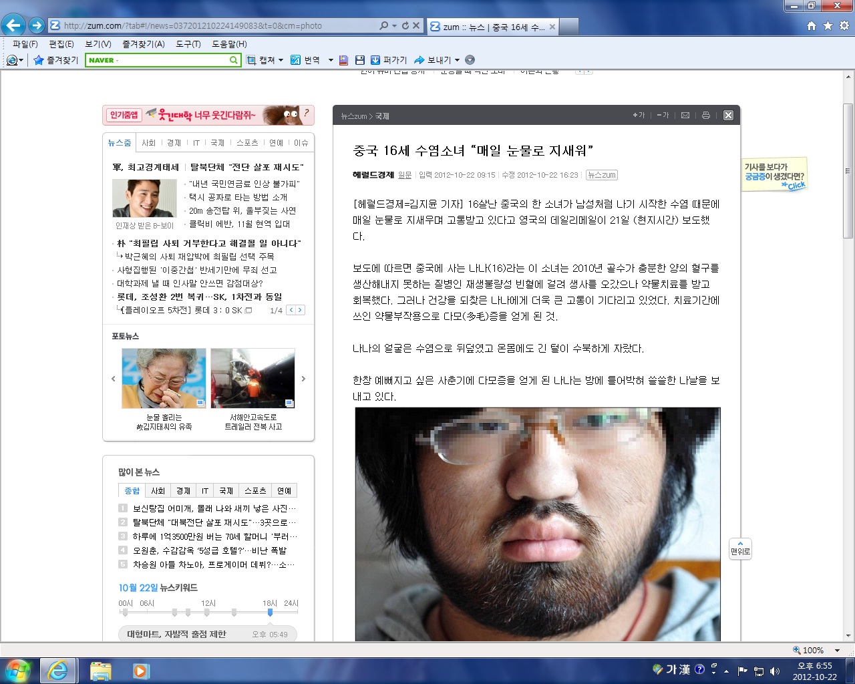Viewport: 855px width, 684px height.
Task: Open headline 軍, 최고경계태세
Action: pos(146,167)
